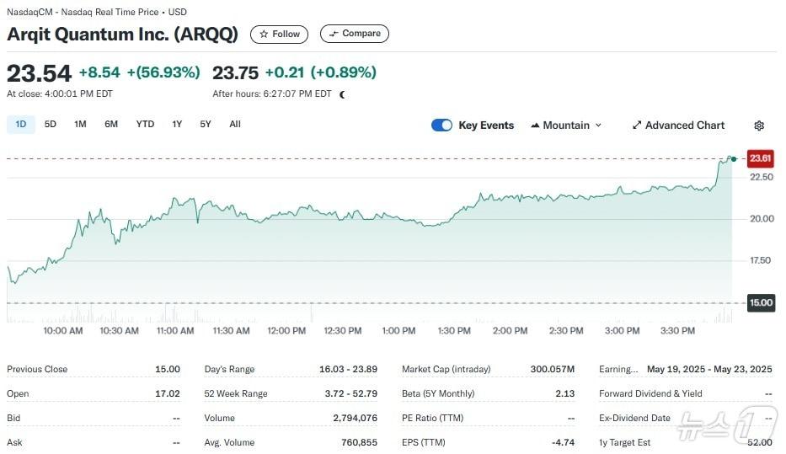Click the 15.00 previous close marker
Viewport: 786px width, 454px height.
760,302
